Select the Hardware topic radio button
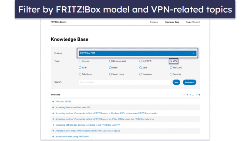The height and width of the screenshot is (141, 250). (141, 74)
